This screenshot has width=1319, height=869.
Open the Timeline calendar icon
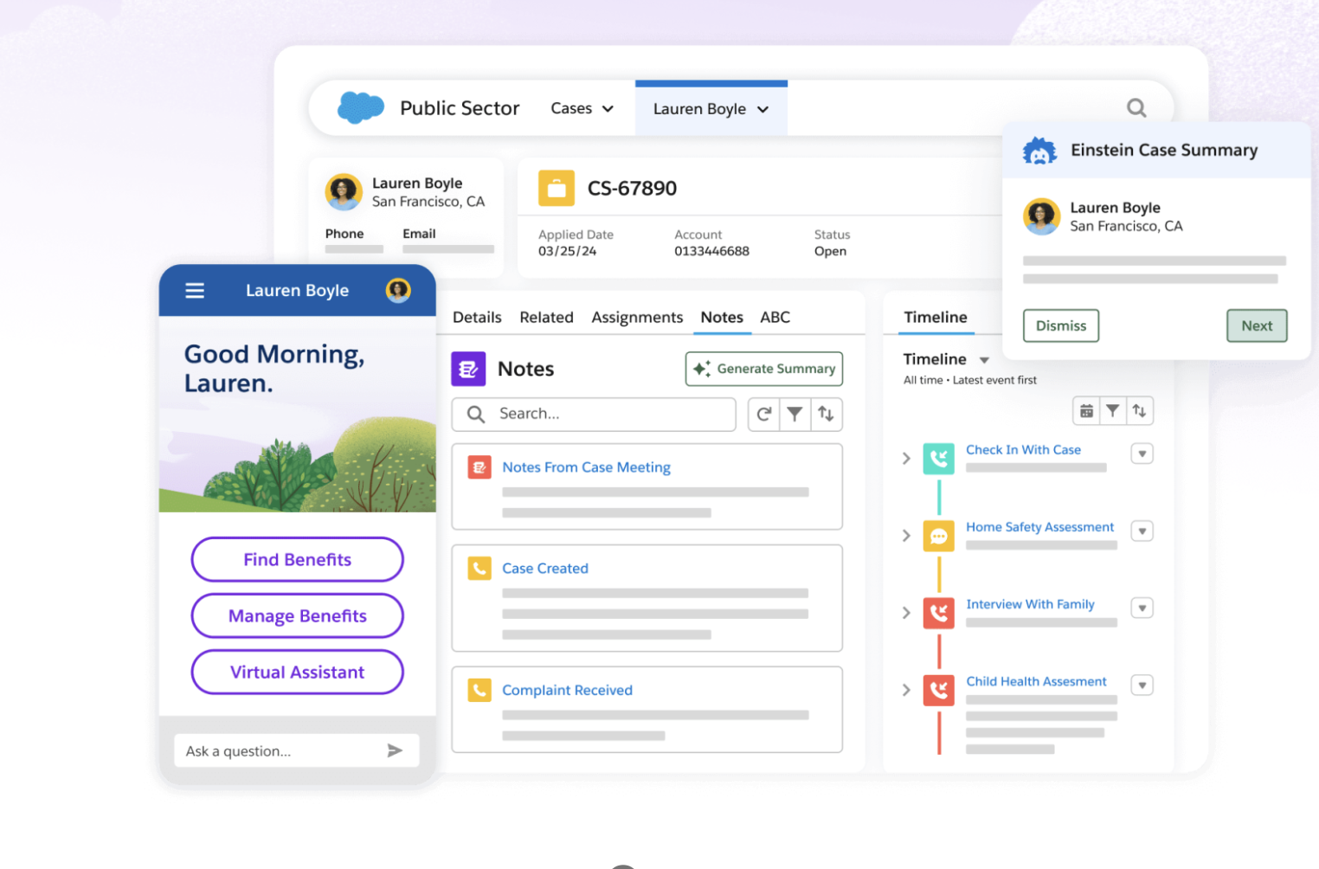[1086, 411]
